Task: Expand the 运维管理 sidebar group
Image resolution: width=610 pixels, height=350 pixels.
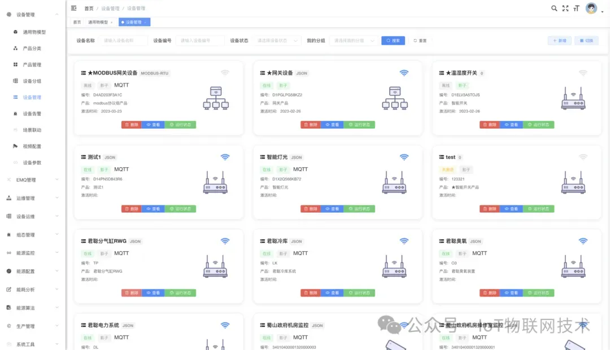Action: [33, 198]
